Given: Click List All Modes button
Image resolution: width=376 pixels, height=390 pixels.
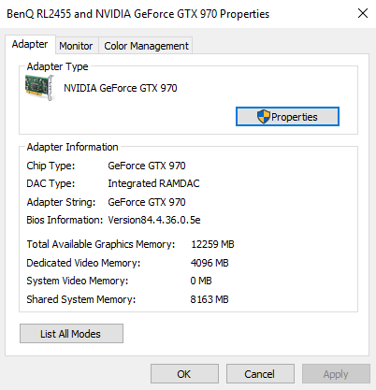Looking at the screenshot, I should pos(71,334).
